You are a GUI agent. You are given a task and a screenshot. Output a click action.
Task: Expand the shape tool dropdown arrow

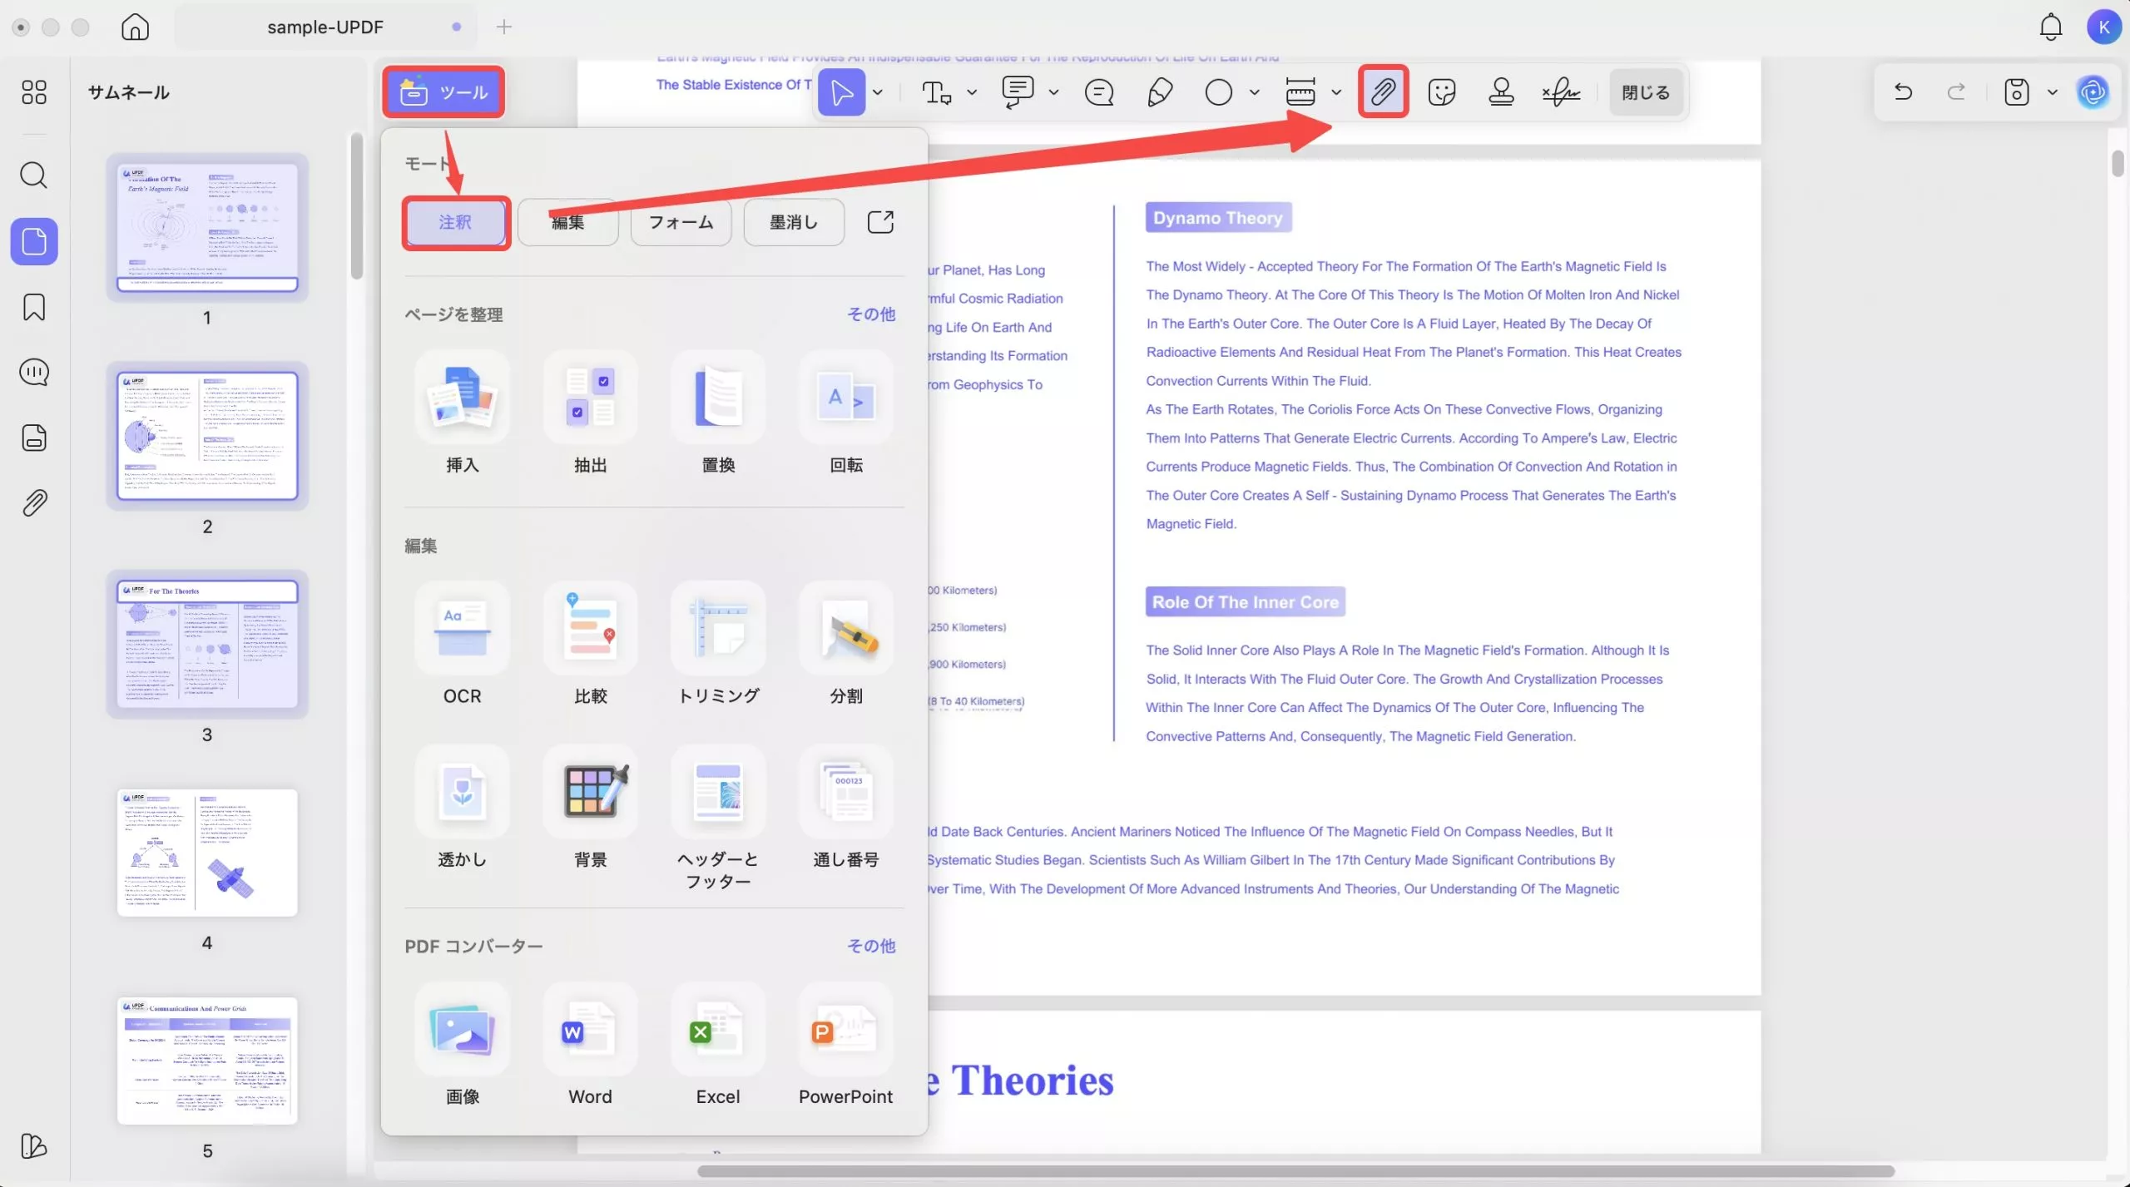pyautogui.click(x=1254, y=92)
